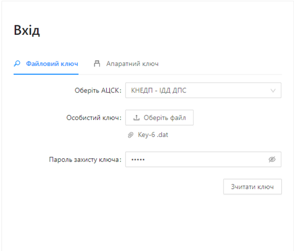Click the blue underline beneath Файловий ключ
This screenshot has height=251, width=294.
pyautogui.click(x=46, y=74)
